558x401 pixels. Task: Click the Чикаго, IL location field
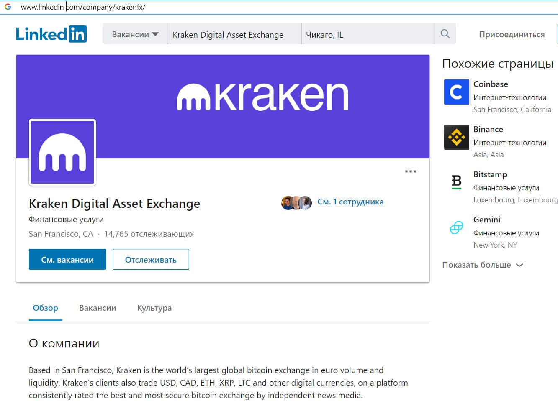pos(368,34)
